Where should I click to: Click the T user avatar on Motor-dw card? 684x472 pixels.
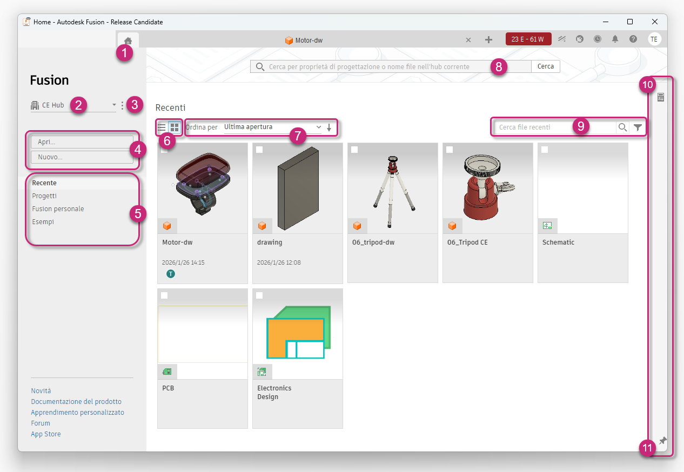click(171, 274)
